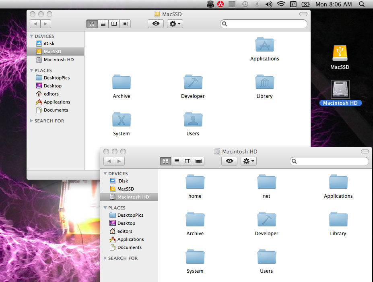Select Desktop in MacSSD window sidebar
Image resolution: width=373 pixels, height=282 pixels.
(x=56, y=86)
